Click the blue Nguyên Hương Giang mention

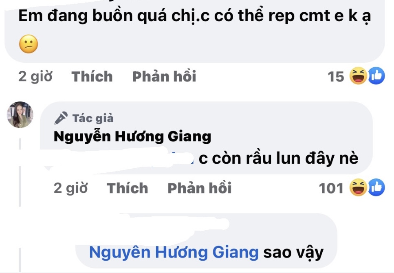(174, 252)
